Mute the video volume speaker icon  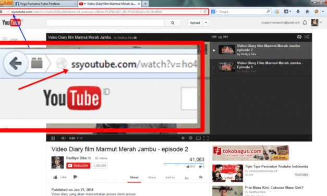[64, 138]
